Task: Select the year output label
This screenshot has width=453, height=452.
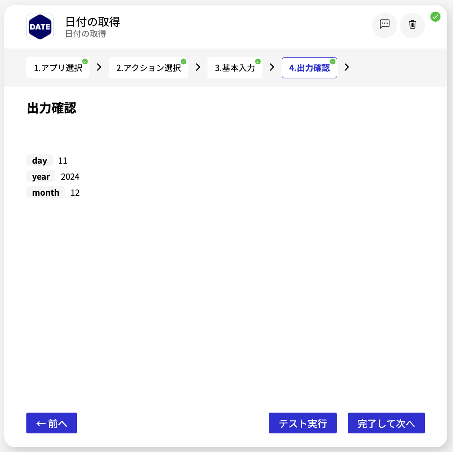Action: click(x=41, y=176)
